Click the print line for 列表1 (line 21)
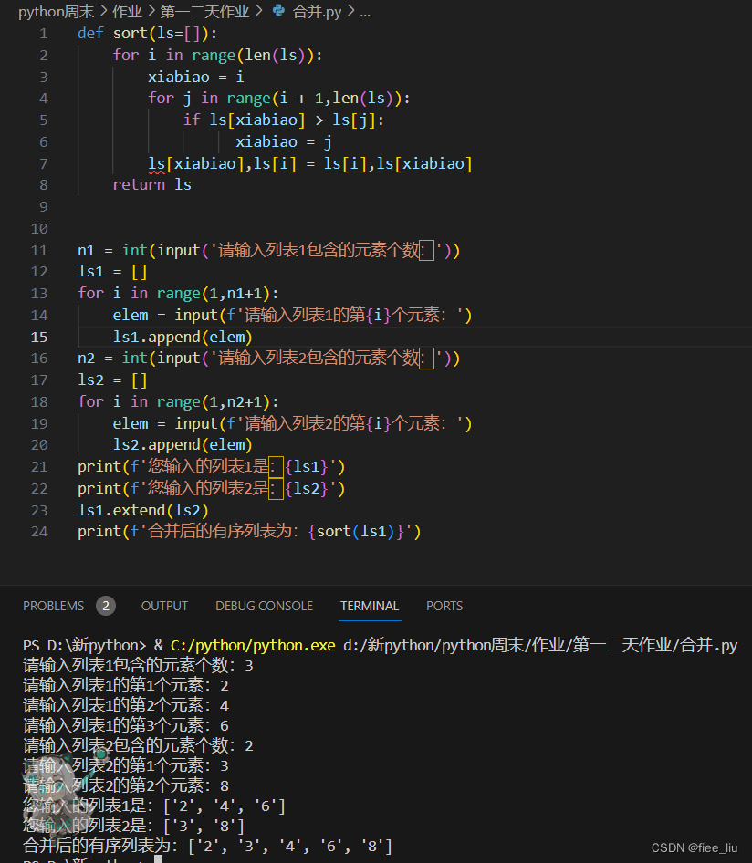This screenshot has width=752, height=863. pyautogui.click(x=212, y=467)
